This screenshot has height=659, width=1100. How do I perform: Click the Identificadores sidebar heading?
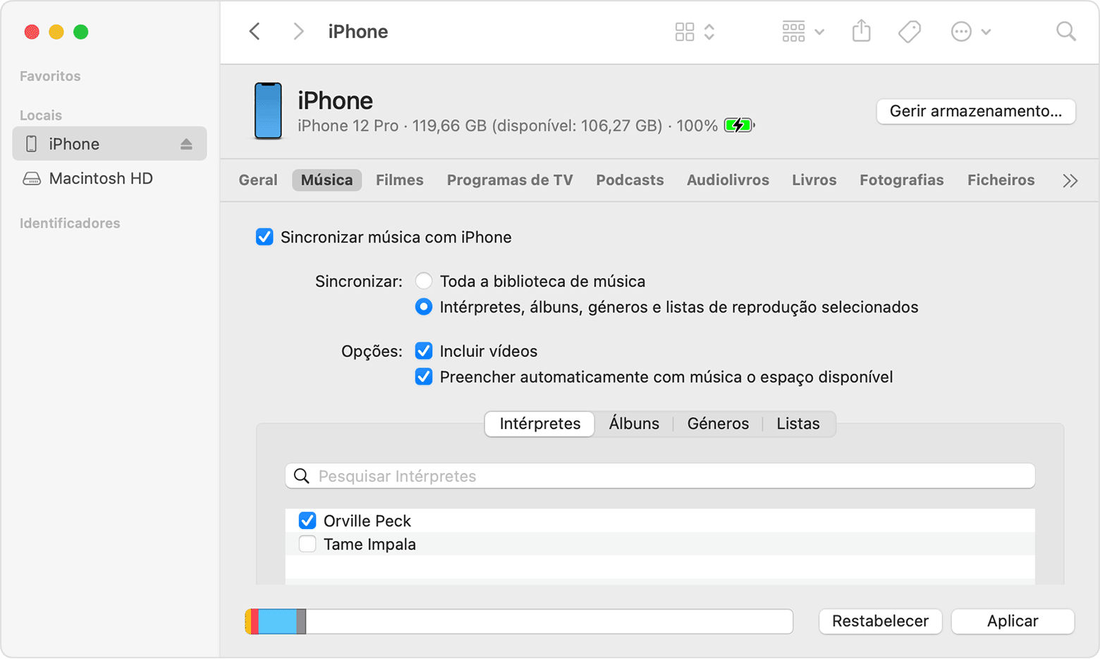70,223
